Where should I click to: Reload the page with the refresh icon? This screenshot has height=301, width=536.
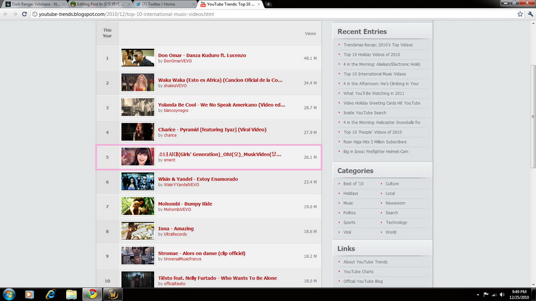coord(24,14)
